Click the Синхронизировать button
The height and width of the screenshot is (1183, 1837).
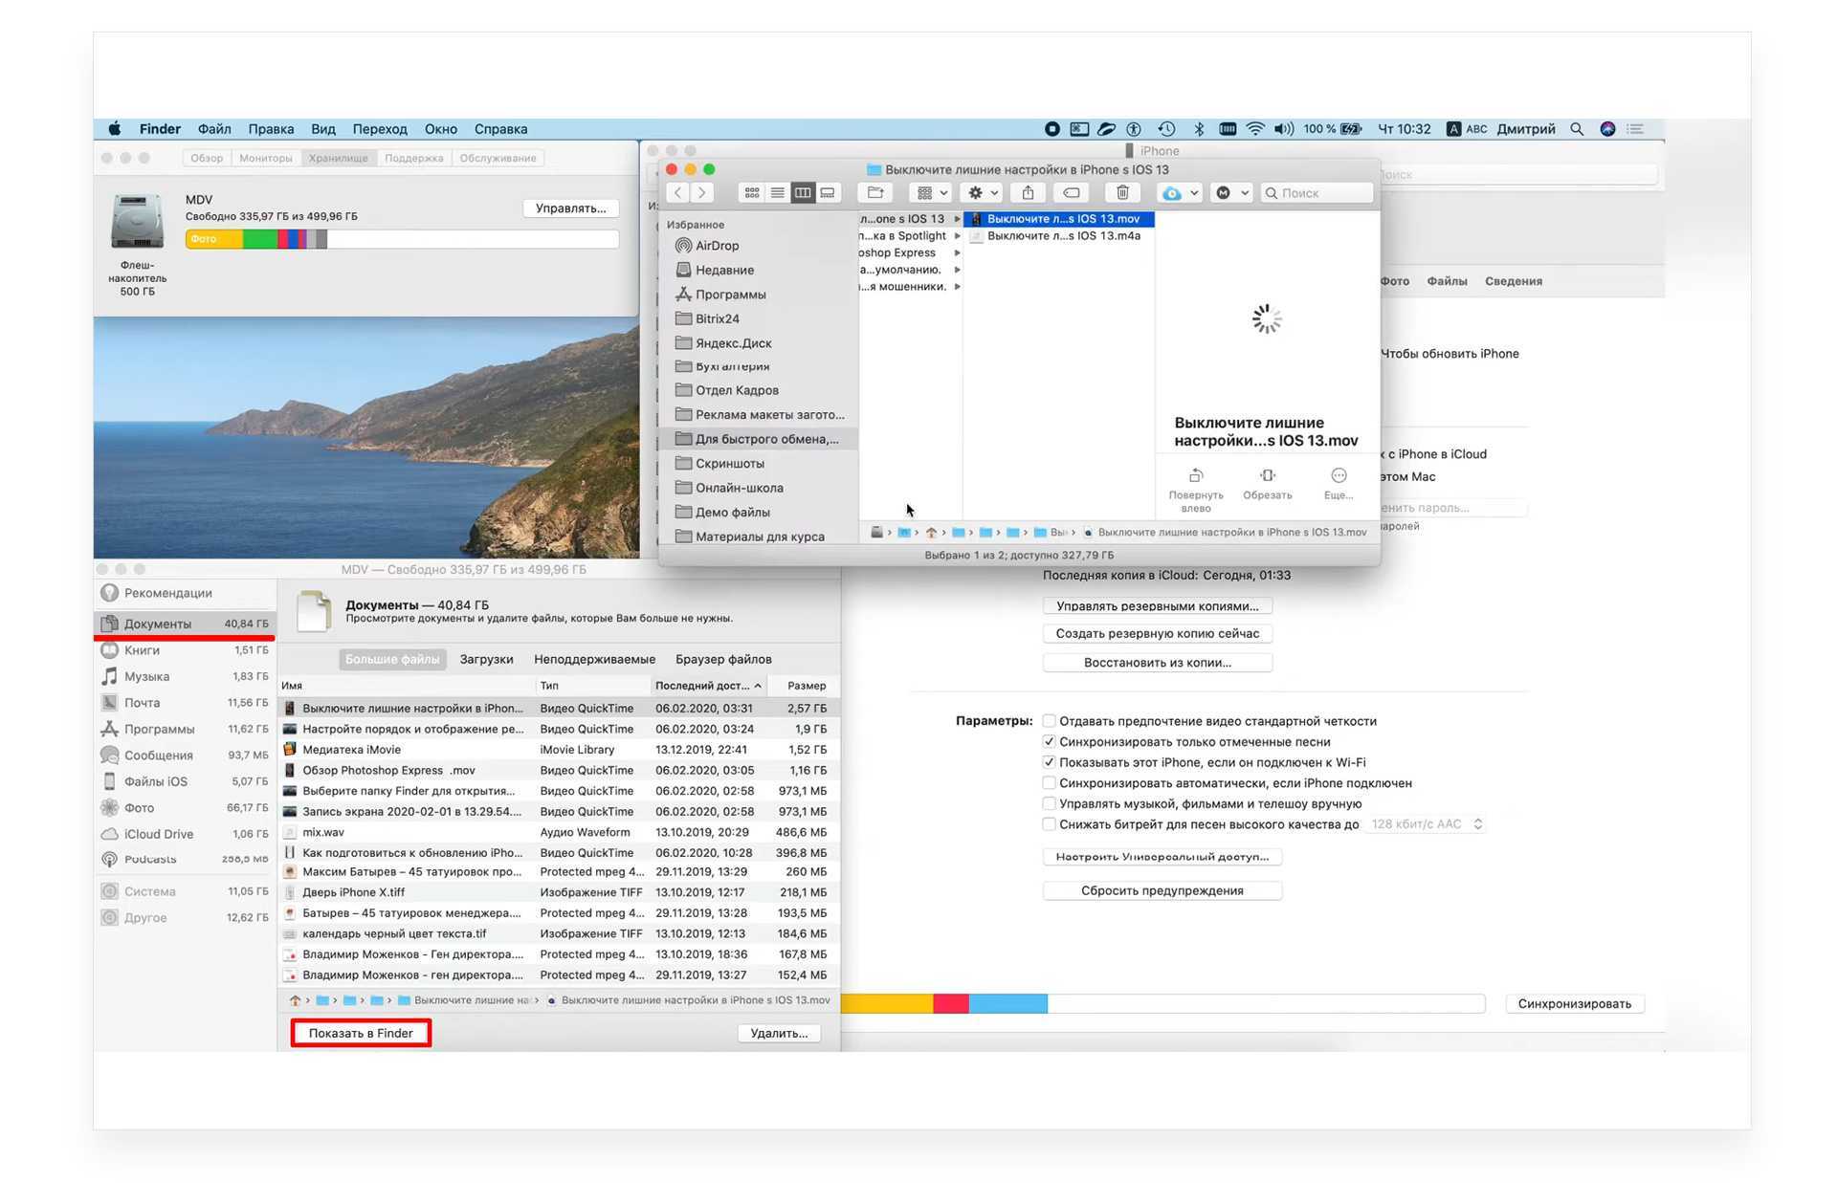pyautogui.click(x=1574, y=1003)
